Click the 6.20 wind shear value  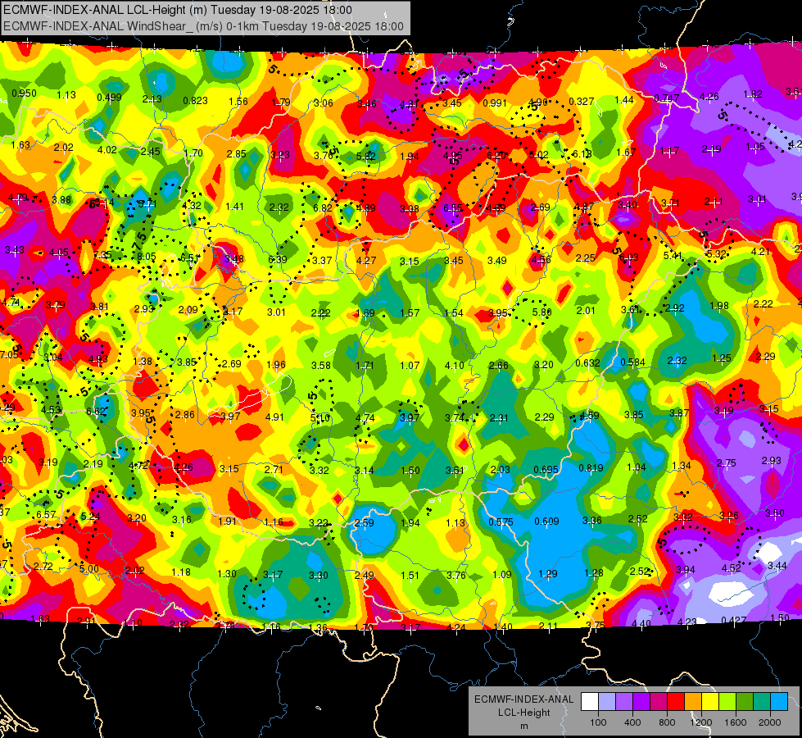[x=496, y=155]
